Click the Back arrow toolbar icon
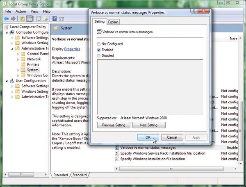The width and height of the screenshot is (246, 187). click(x=7, y=18)
